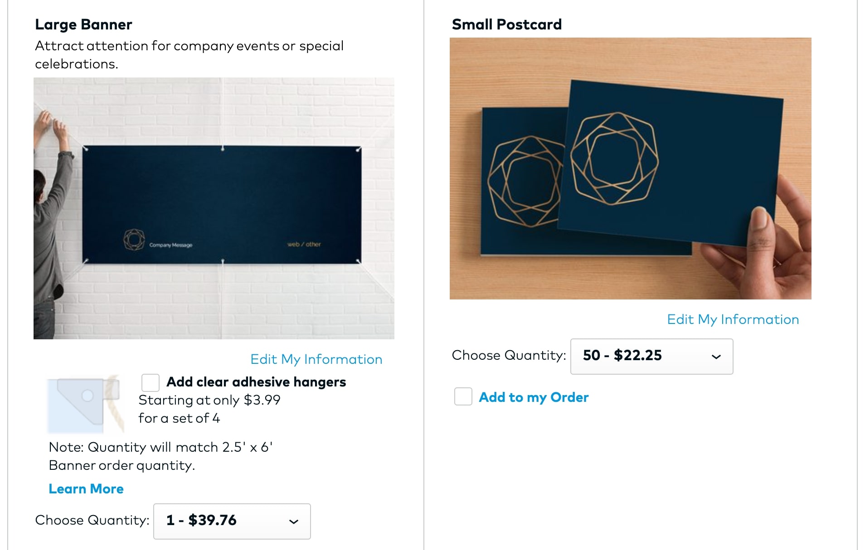Click the 'web / other' text on banner
The height and width of the screenshot is (550, 865).
[x=304, y=244]
